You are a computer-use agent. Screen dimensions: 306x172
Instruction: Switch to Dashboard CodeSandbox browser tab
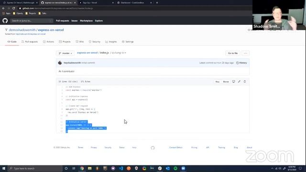click(135, 3)
